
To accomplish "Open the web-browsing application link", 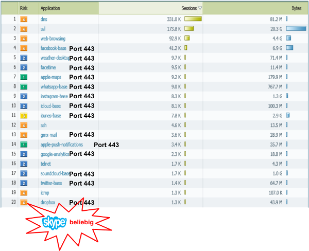I will (x=53, y=39).
